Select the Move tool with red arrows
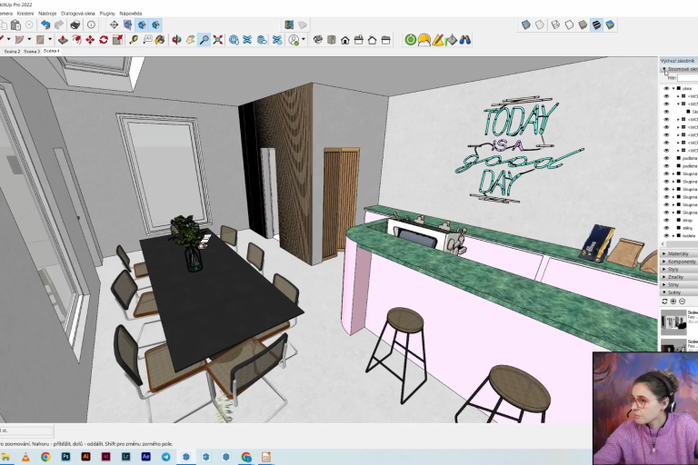Viewport: 698px width, 465px height. [x=90, y=40]
